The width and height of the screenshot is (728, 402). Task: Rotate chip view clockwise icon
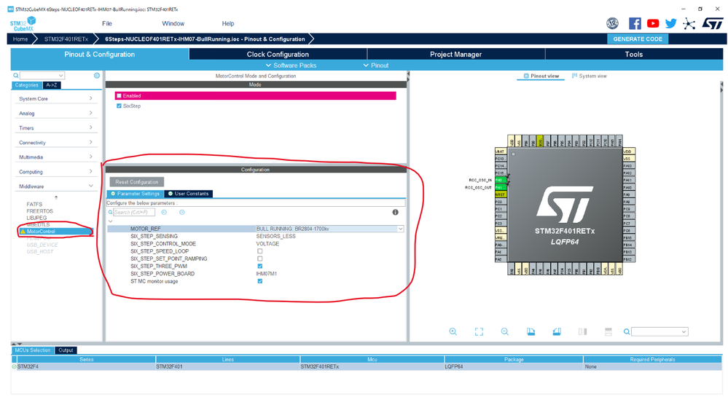[x=531, y=331]
